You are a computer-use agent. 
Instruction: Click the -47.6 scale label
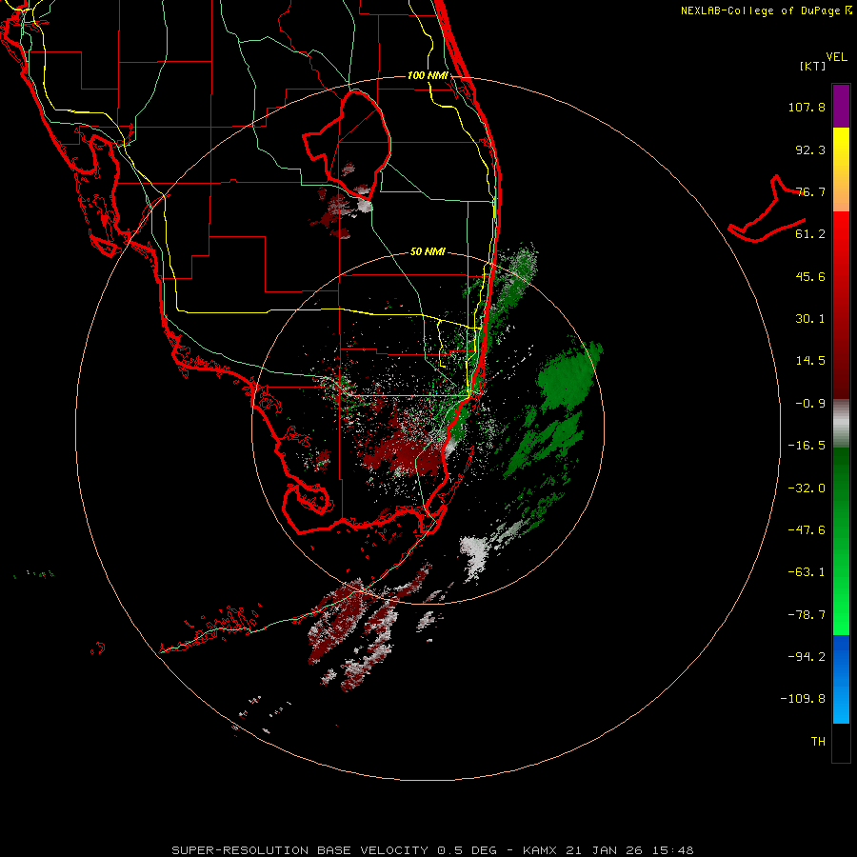(x=807, y=530)
